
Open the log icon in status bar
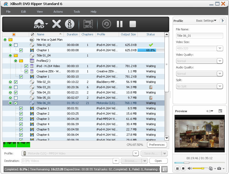164,169
